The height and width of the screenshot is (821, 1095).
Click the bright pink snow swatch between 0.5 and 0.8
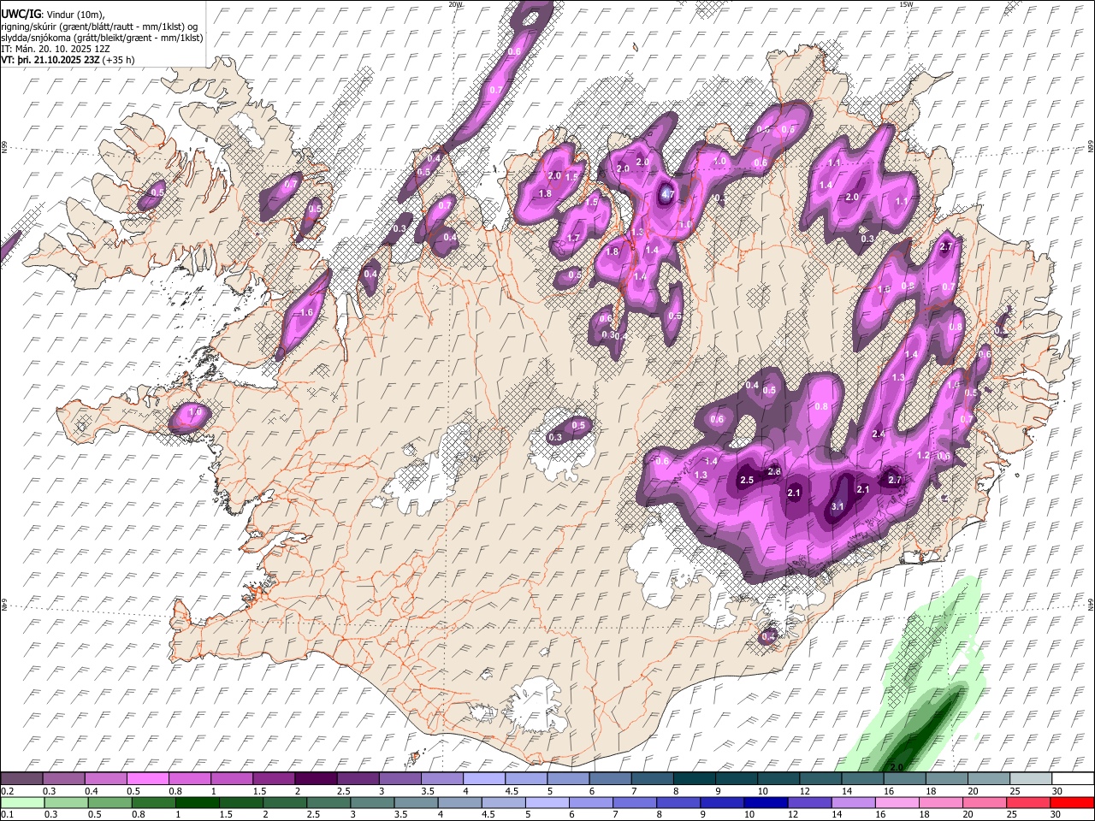[x=147, y=778]
